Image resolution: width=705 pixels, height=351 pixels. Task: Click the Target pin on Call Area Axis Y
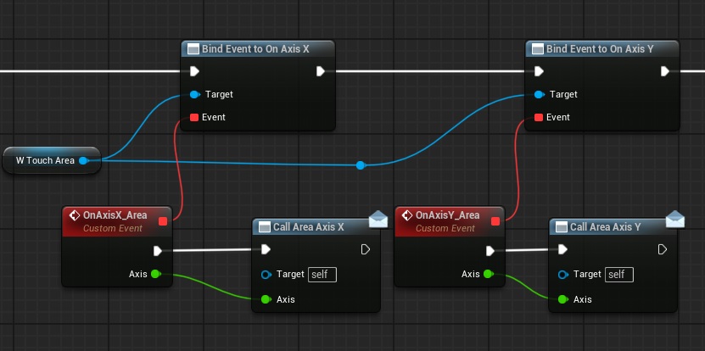563,274
